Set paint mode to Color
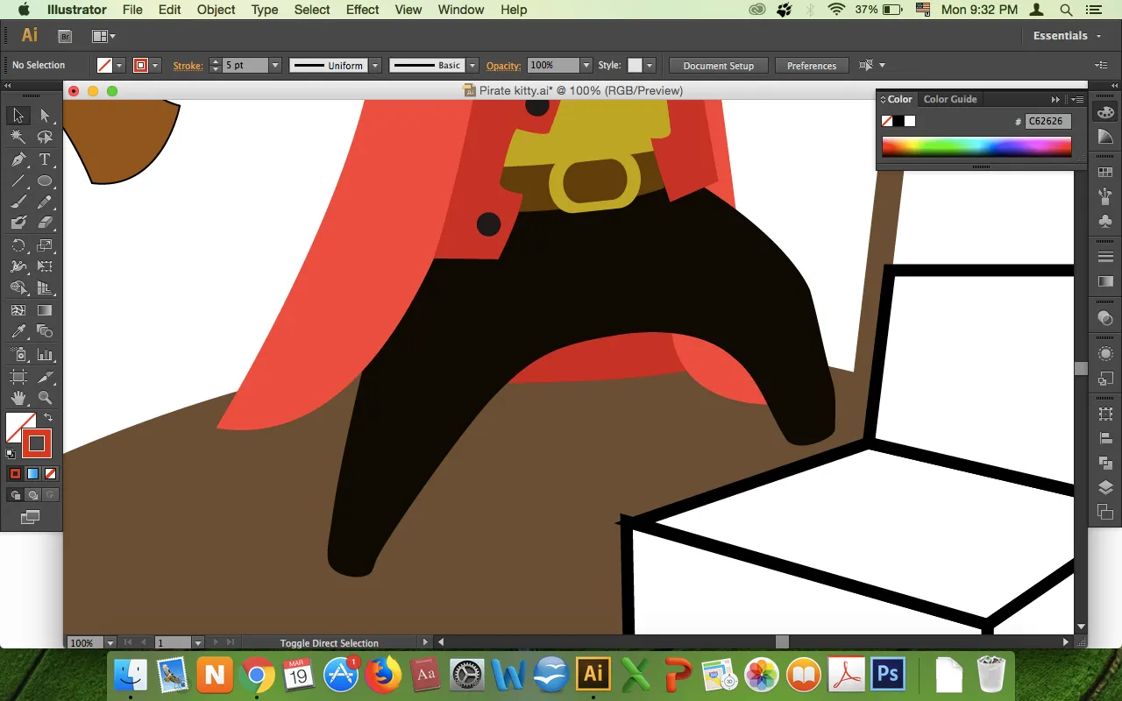1122x701 pixels. point(15,474)
